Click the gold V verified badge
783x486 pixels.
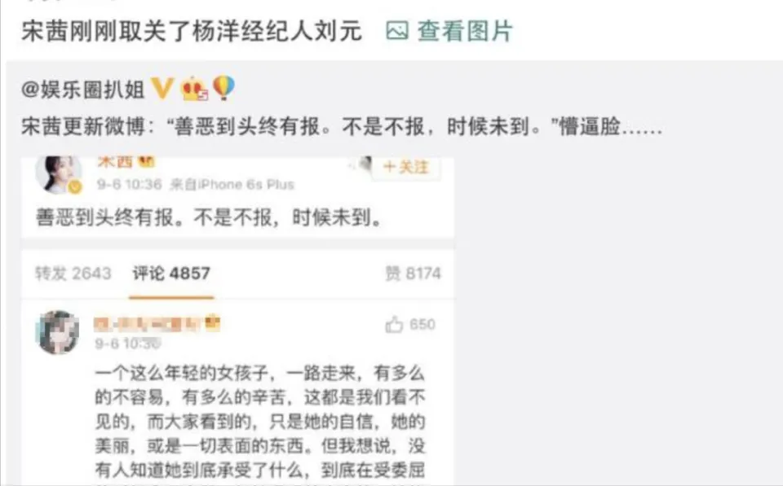pyautogui.click(x=162, y=89)
